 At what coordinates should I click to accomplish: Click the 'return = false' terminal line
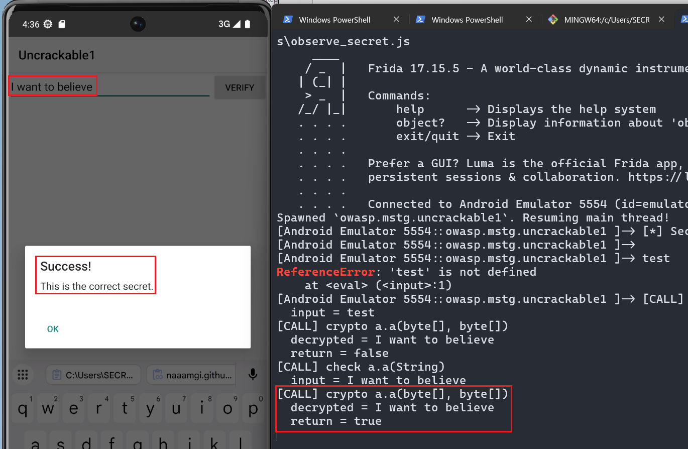pyautogui.click(x=339, y=353)
